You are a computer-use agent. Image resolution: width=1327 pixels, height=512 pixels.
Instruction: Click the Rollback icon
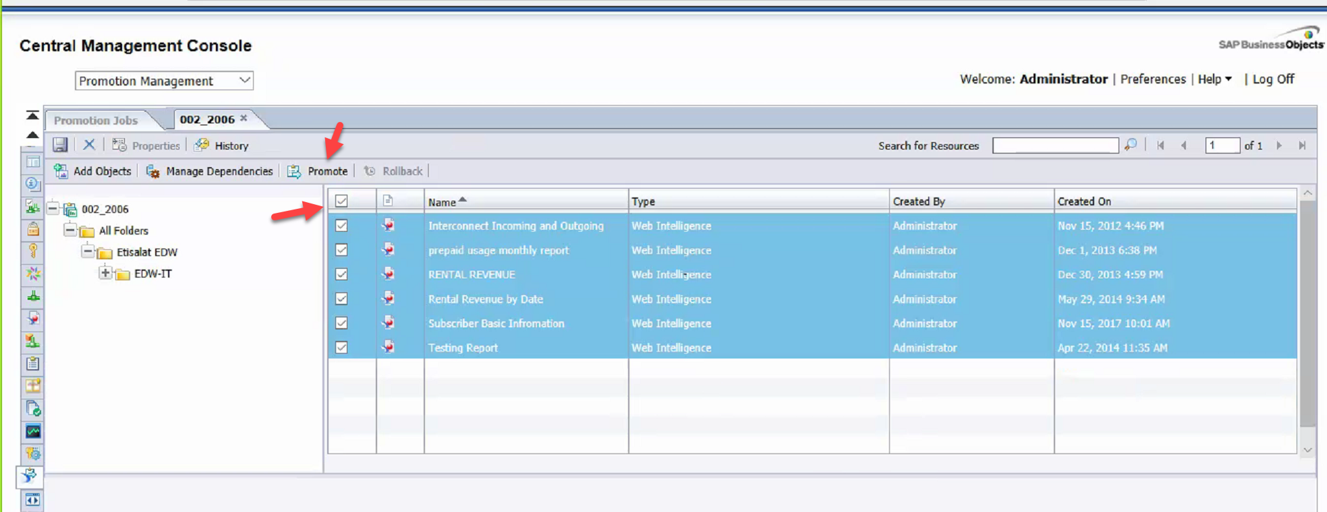(370, 171)
